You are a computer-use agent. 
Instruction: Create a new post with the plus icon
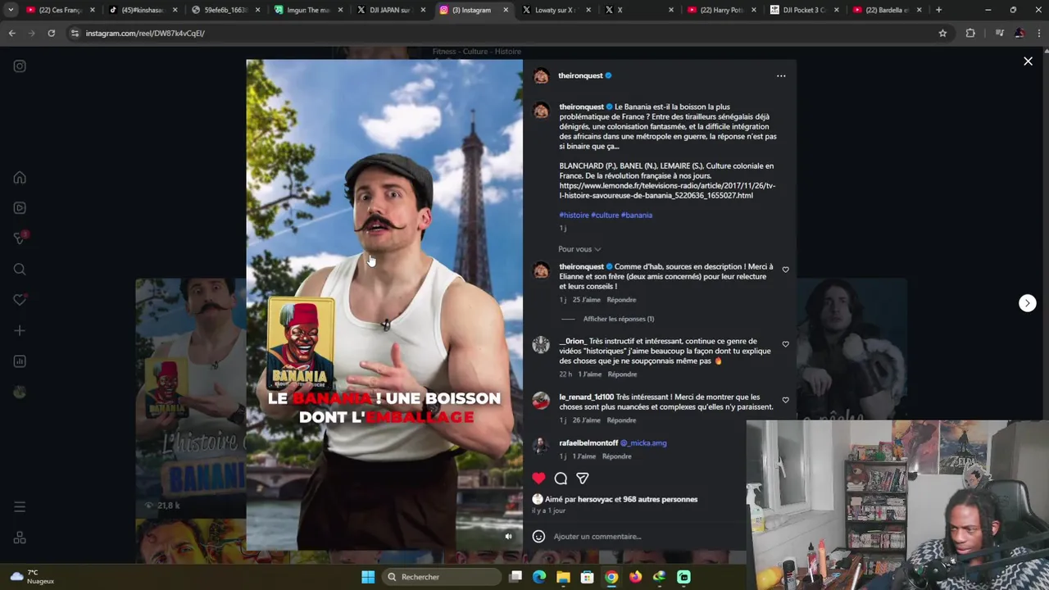tap(20, 331)
